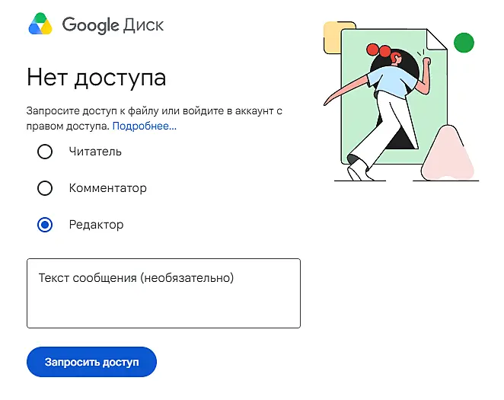Click the pink triangle shape in illustration
Viewport: 504px width, 400px height.
pos(448,154)
